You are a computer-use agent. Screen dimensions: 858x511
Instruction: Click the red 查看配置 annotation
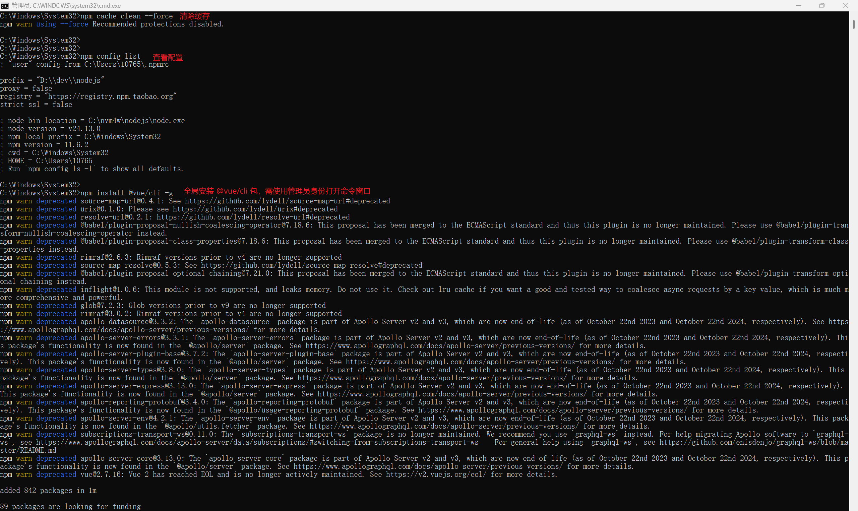click(168, 57)
